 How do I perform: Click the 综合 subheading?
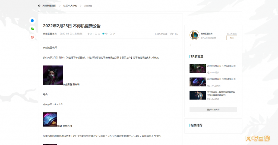point(45,94)
